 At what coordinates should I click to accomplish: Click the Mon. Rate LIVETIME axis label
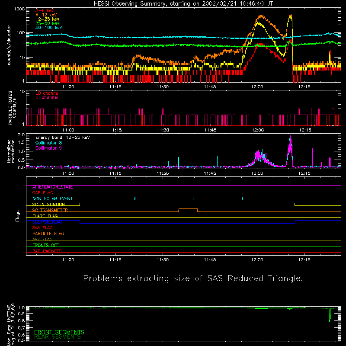pyautogui.click(x=11, y=325)
